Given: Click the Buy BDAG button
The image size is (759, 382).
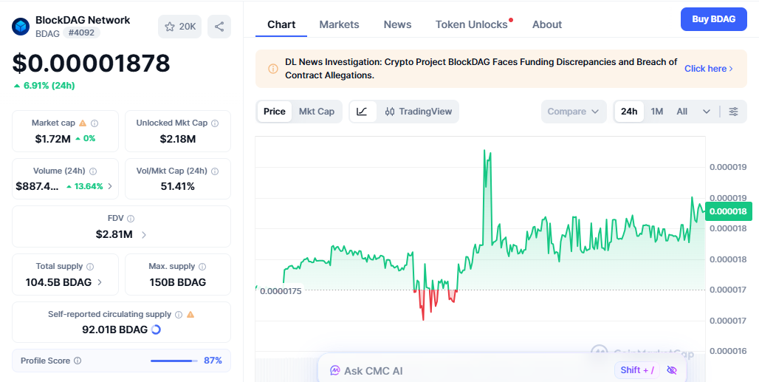Looking at the screenshot, I should (x=713, y=19).
